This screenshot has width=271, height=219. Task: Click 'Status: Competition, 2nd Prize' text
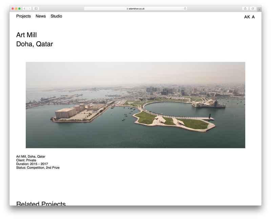click(38, 168)
